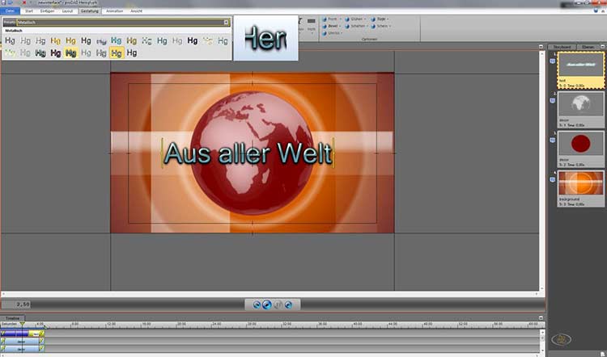The image size is (607, 357).
Task: Click the Datei file menu button
Action: pos(10,11)
